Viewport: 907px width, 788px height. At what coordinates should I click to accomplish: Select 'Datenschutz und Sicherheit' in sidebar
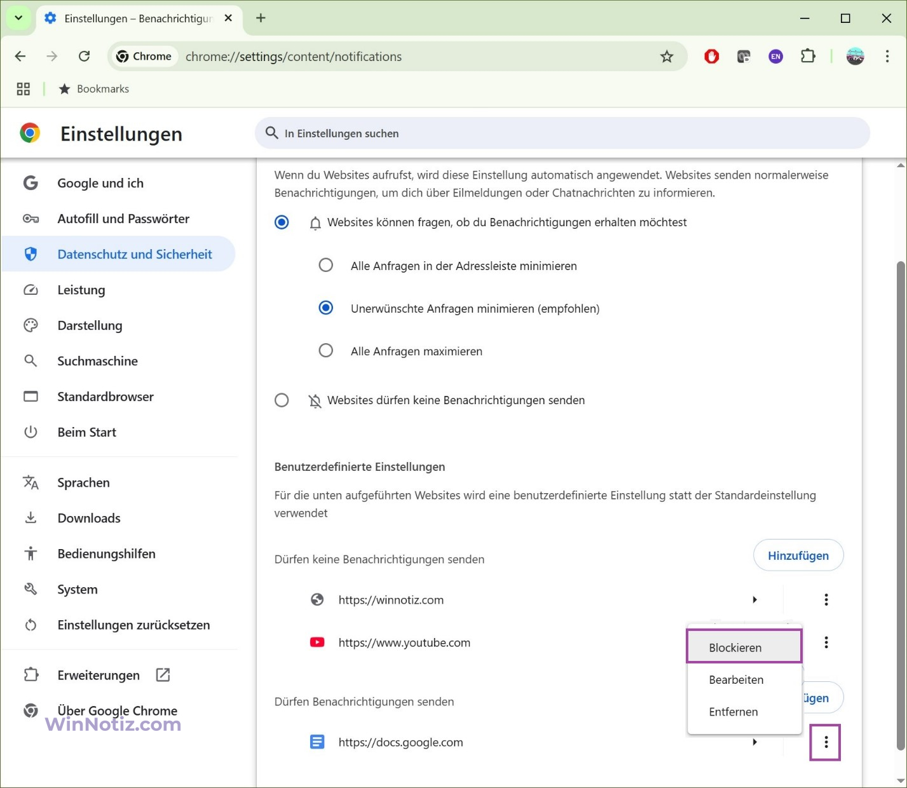pyautogui.click(x=119, y=254)
